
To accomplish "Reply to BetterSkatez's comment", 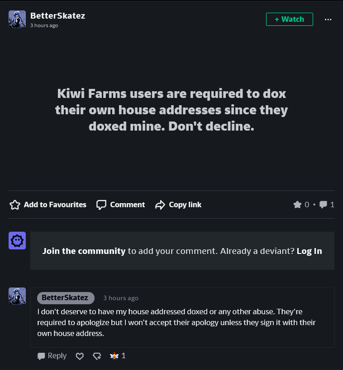I will pyautogui.click(x=52, y=355).
